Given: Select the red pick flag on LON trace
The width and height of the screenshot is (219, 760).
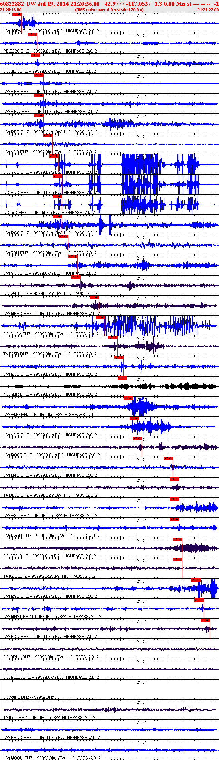Looking at the screenshot, I should (x=205, y=620).
